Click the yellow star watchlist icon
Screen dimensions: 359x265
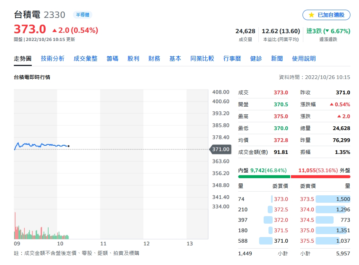click(x=311, y=15)
